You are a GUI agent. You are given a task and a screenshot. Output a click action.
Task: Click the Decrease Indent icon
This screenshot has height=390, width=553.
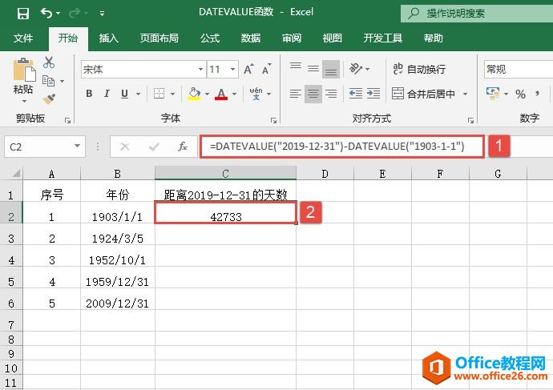point(356,94)
